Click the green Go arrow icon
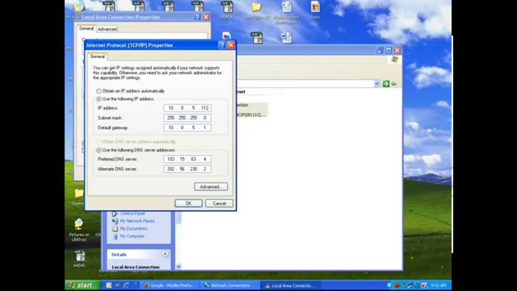517x291 pixels. click(386, 84)
